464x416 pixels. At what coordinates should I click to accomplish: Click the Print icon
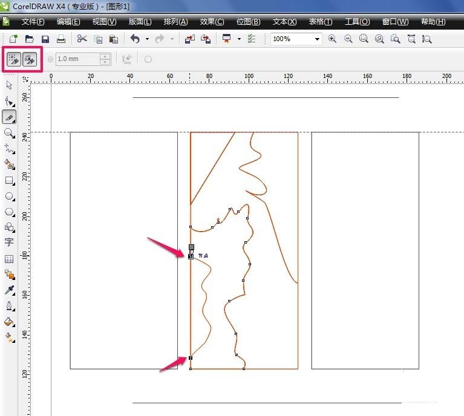(61, 39)
